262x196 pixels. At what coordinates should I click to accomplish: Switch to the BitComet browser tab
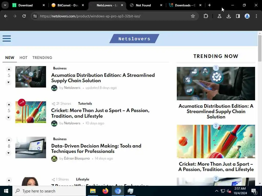[x=68, y=5]
